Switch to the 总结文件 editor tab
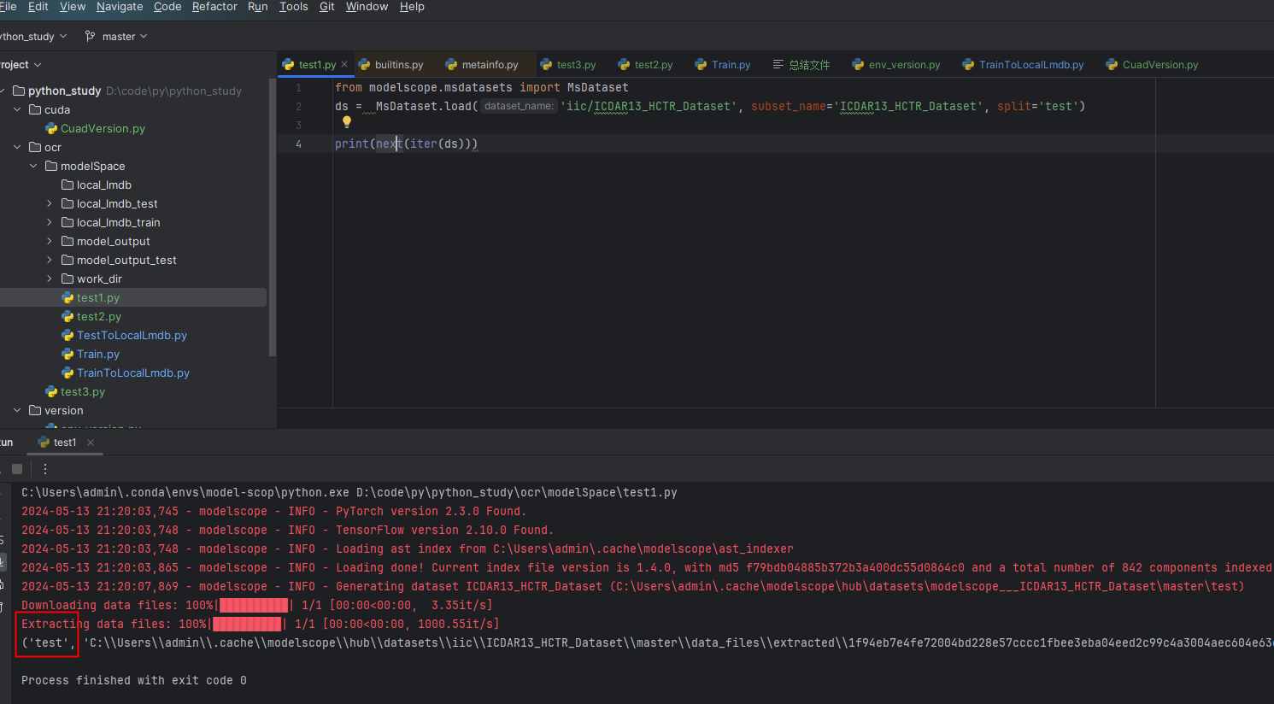 click(801, 65)
